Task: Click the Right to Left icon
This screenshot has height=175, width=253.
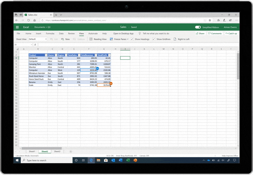Action: point(175,39)
